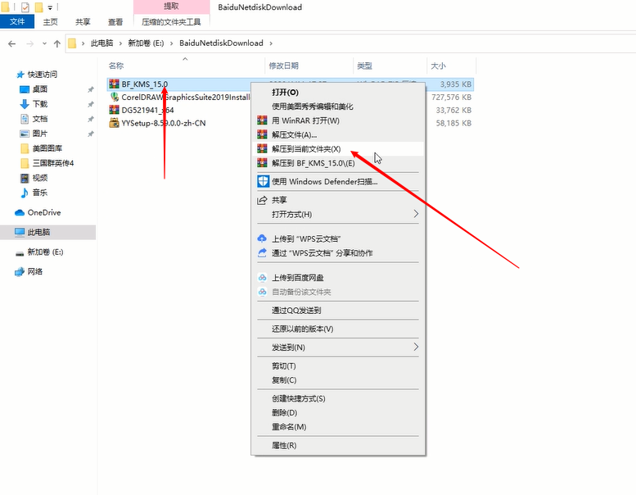Click the new folder icon in title bar
The height and width of the screenshot is (495, 636).
coord(39,7)
